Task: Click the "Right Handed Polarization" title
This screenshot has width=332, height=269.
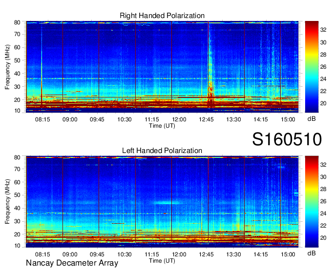Action: tap(162, 16)
